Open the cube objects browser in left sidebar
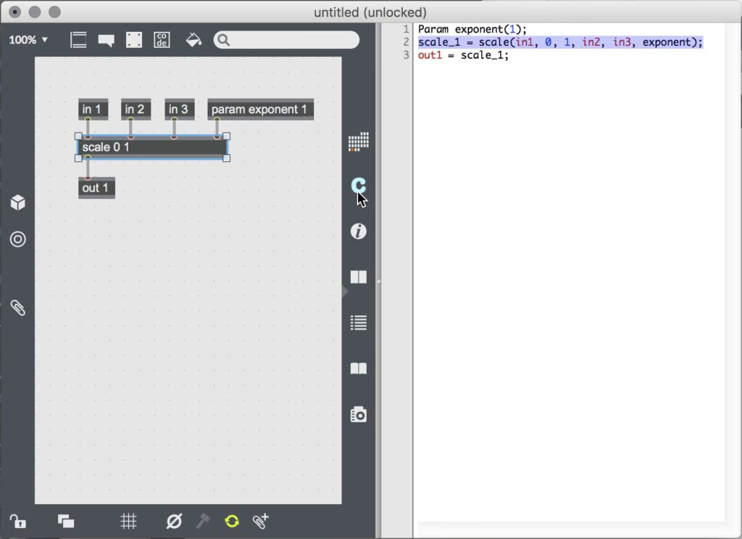Viewport: 742px width, 539px height. 18,203
